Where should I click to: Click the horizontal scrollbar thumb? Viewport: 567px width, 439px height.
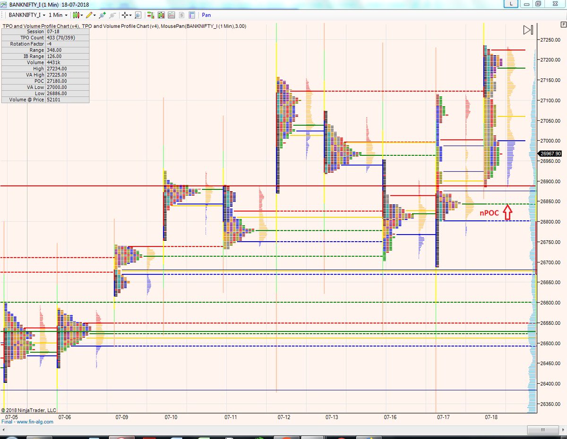click(543, 430)
